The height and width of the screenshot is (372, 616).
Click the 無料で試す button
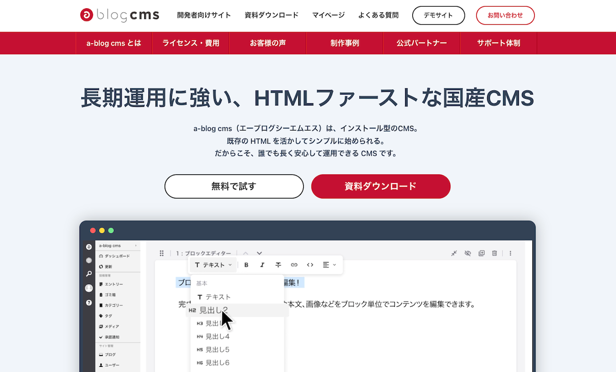click(x=234, y=187)
